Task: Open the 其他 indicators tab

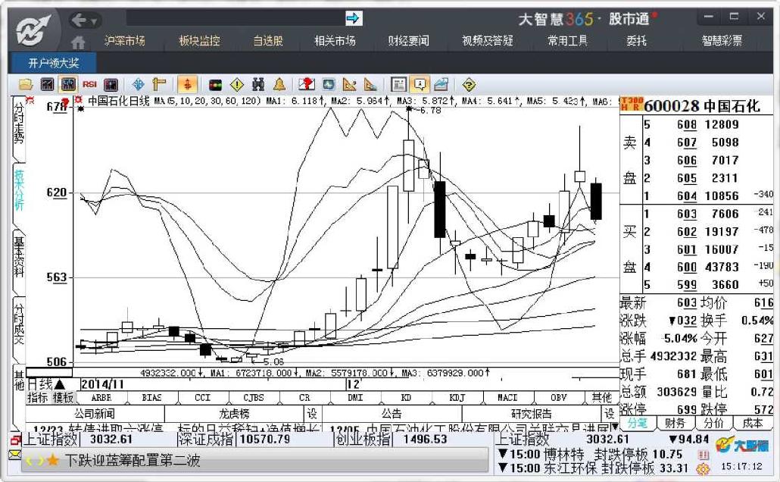Action: point(601,397)
